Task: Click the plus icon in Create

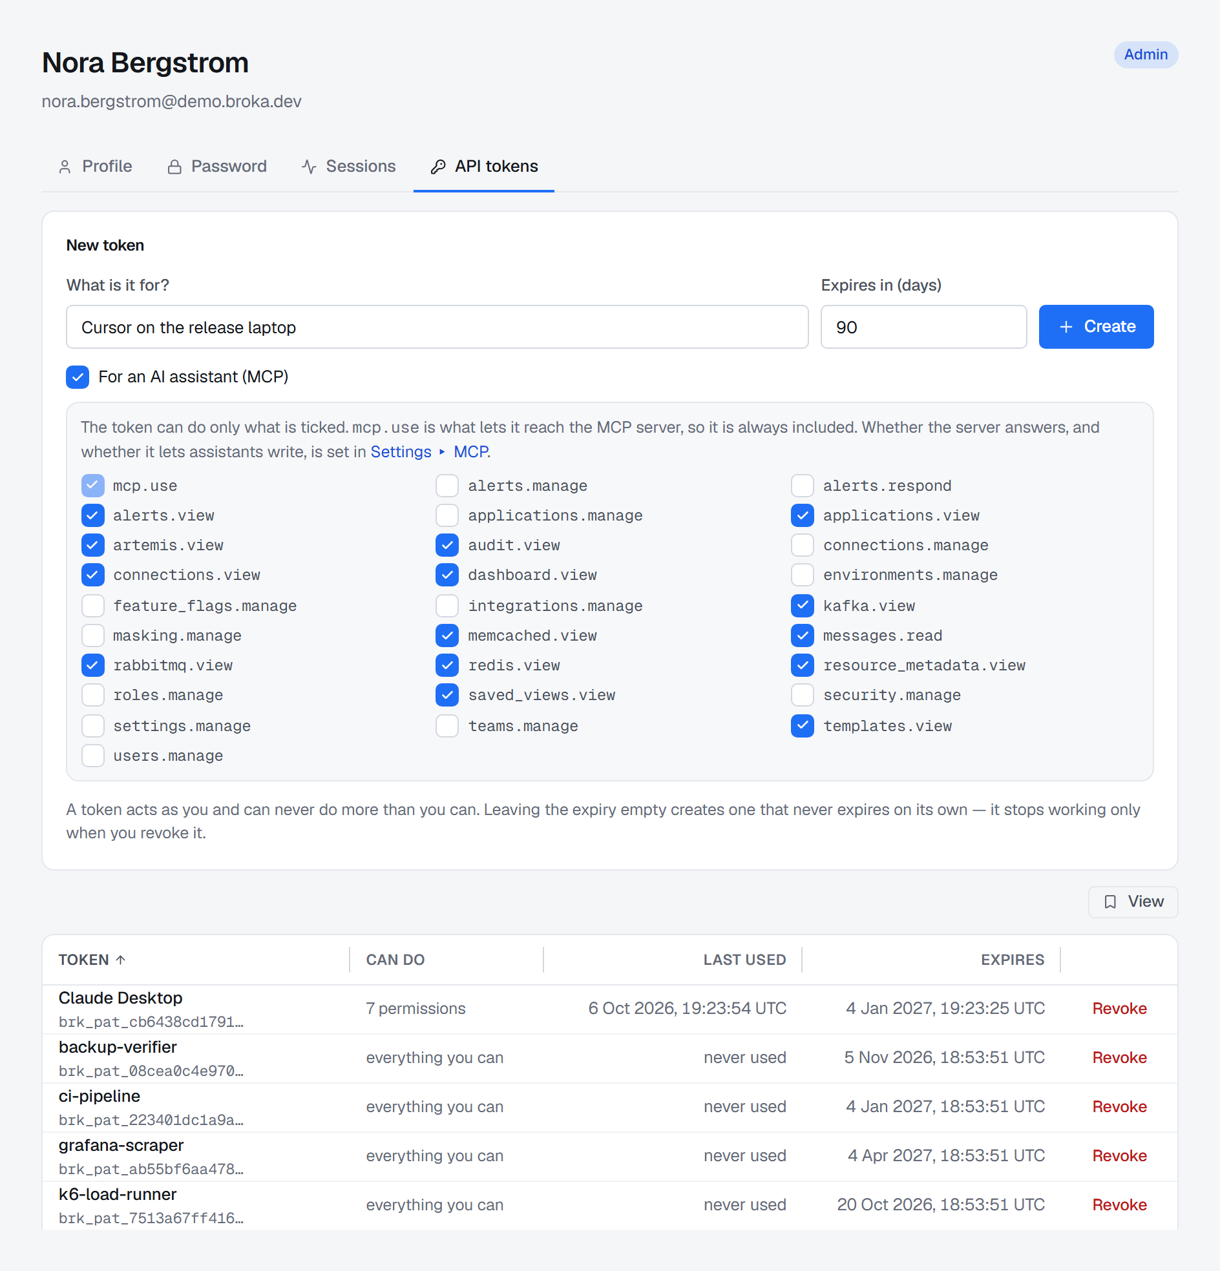Action: (x=1066, y=327)
